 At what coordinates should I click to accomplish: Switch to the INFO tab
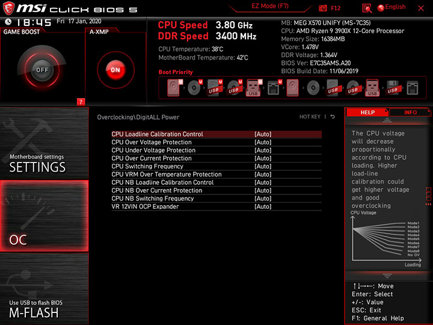pyautogui.click(x=410, y=112)
